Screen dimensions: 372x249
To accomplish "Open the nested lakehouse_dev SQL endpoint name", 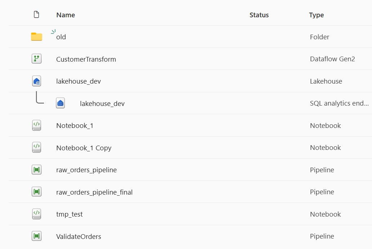I will [x=102, y=104].
